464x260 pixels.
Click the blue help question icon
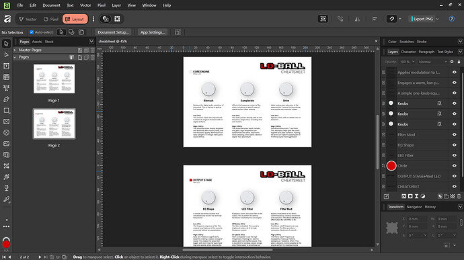(452, 19)
